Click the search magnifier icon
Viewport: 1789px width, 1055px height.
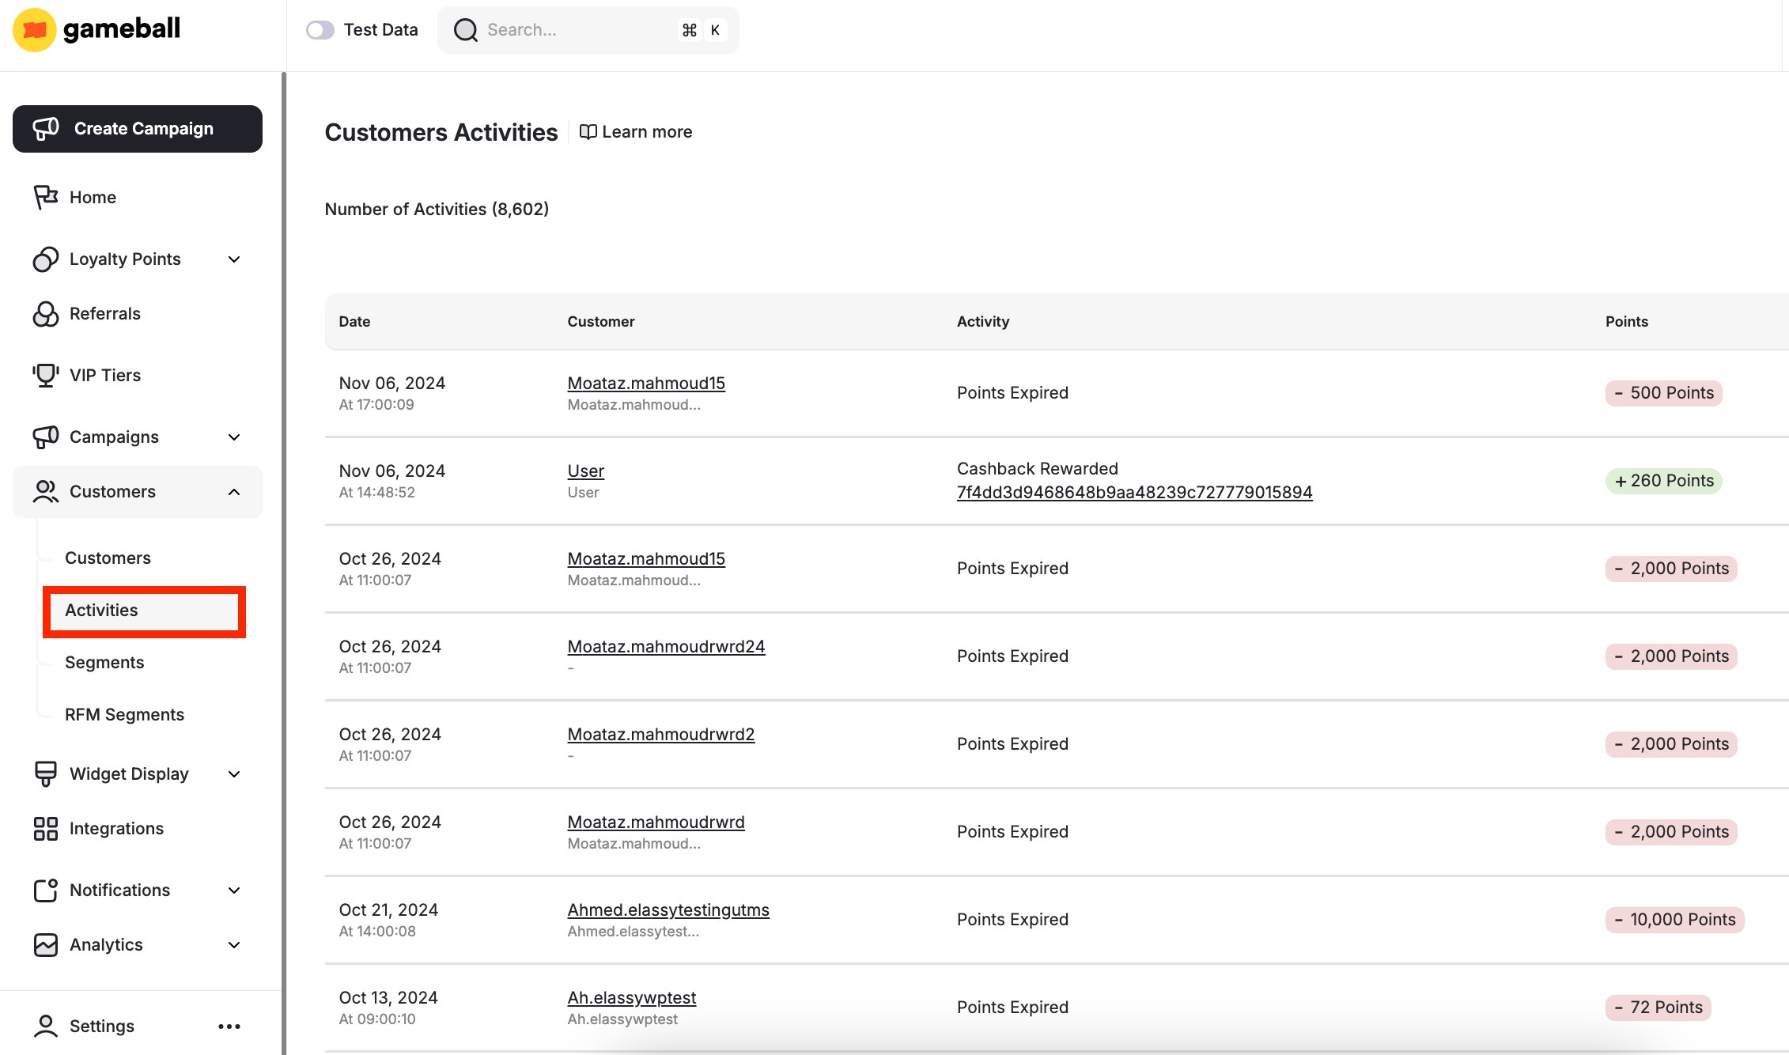coord(466,30)
